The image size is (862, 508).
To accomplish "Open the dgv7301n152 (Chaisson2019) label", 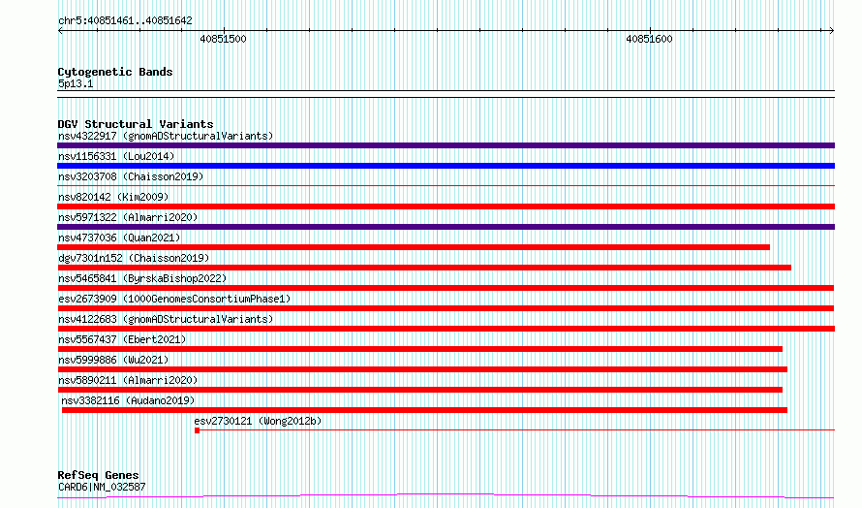I will pos(134,258).
